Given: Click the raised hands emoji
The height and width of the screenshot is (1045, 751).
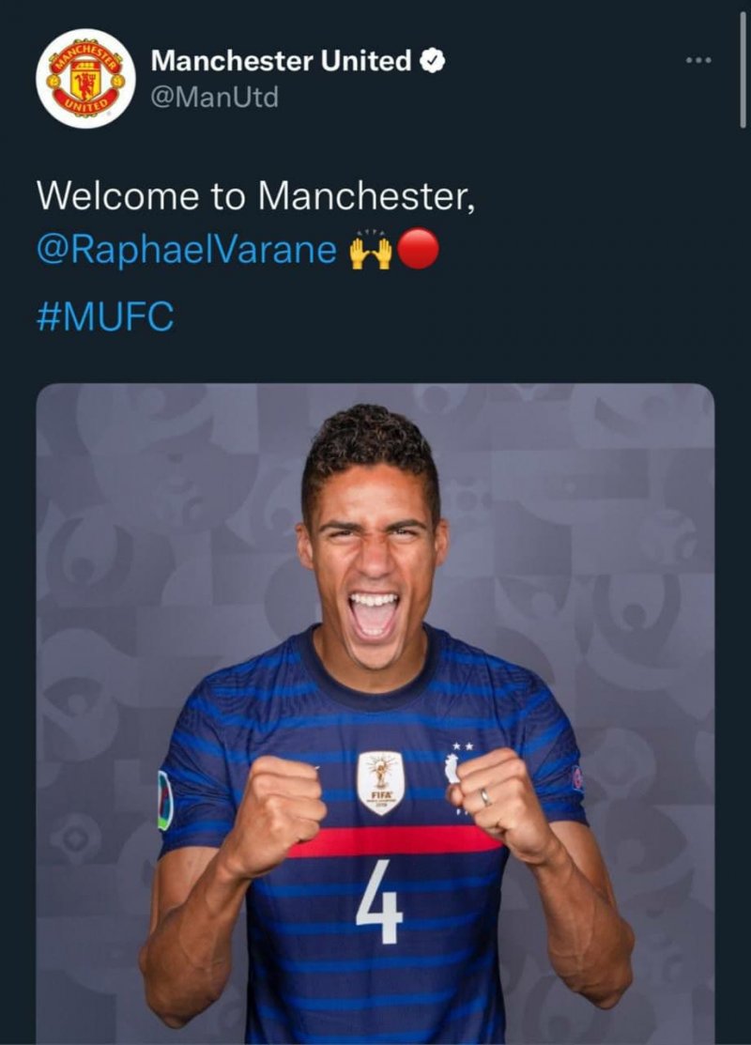Looking at the screenshot, I should [x=371, y=251].
